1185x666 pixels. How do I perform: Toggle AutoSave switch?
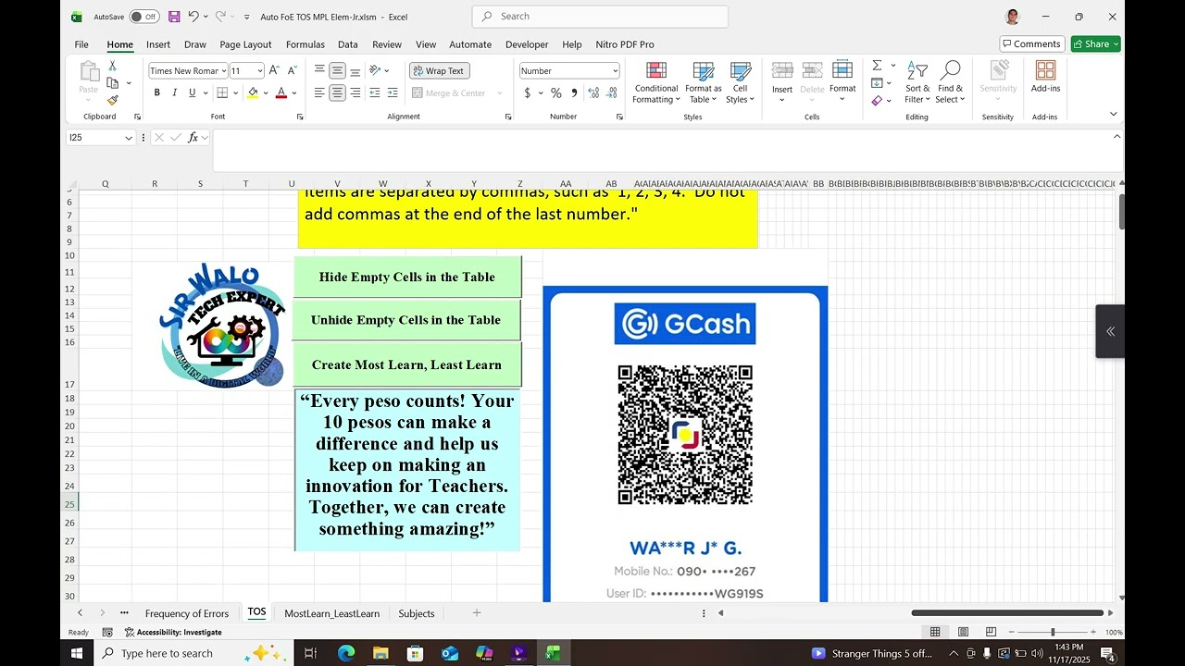tap(143, 17)
